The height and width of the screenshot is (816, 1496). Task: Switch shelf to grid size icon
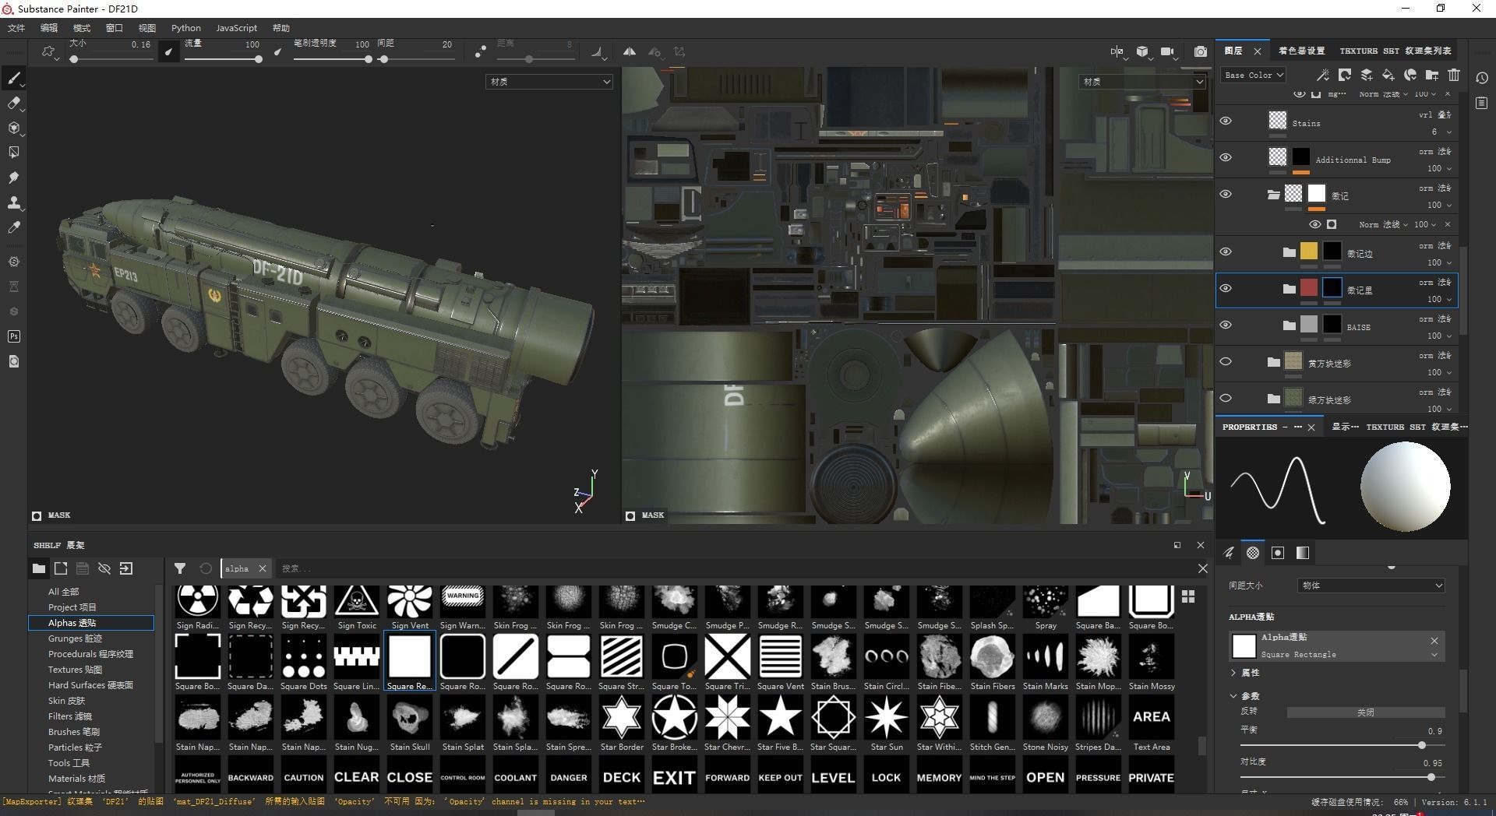coord(1188,596)
